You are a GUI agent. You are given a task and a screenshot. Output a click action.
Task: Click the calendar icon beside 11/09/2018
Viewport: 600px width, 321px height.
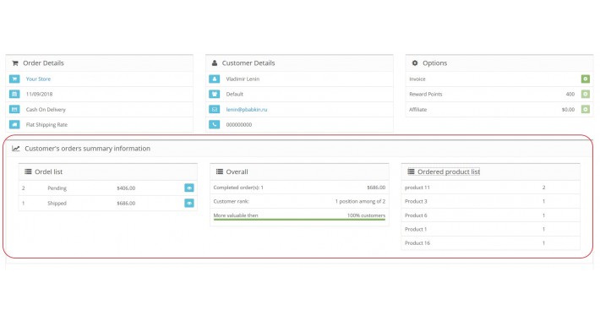14,94
